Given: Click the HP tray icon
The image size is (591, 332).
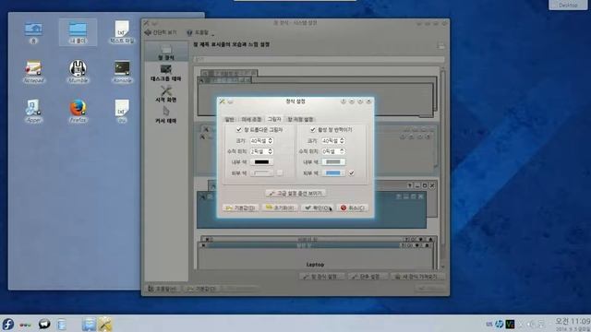Looking at the screenshot, I should click(x=500, y=324).
